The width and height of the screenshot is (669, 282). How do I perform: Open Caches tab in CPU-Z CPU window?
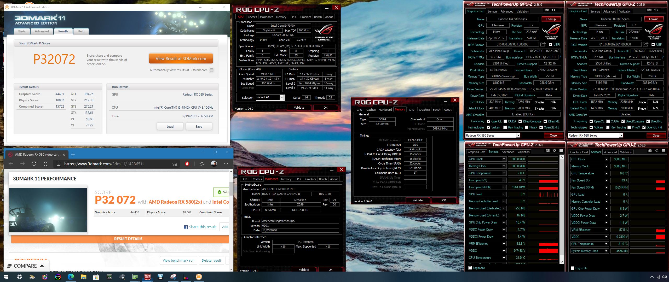252,17
